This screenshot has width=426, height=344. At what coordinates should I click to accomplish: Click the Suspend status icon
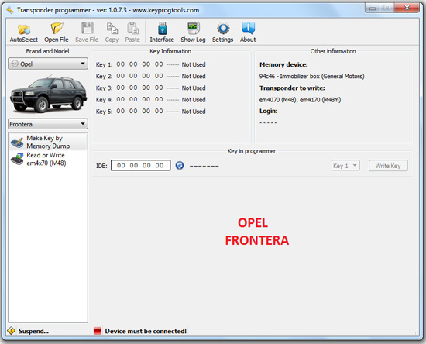click(12, 331)
